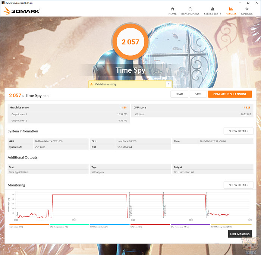Select NVIDIA GeForce GTX 1050 text

49,141
